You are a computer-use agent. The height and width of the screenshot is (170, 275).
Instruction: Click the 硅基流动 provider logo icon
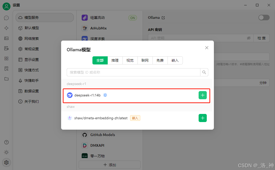coord(85,18)
